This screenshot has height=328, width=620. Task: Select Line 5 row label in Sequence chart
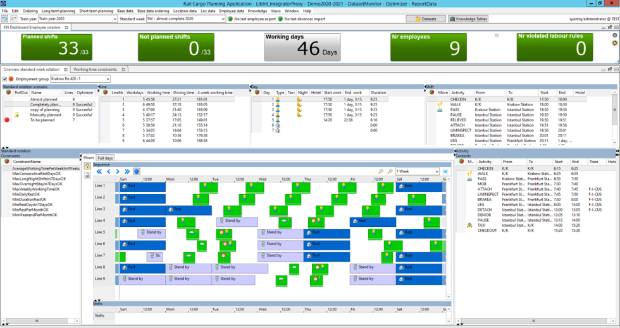pyautogui.click(x=100, y=232)
